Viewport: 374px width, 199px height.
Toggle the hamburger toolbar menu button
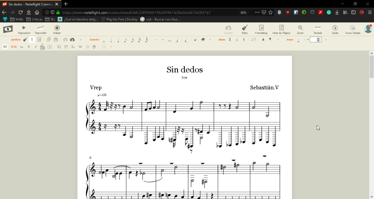5,47
